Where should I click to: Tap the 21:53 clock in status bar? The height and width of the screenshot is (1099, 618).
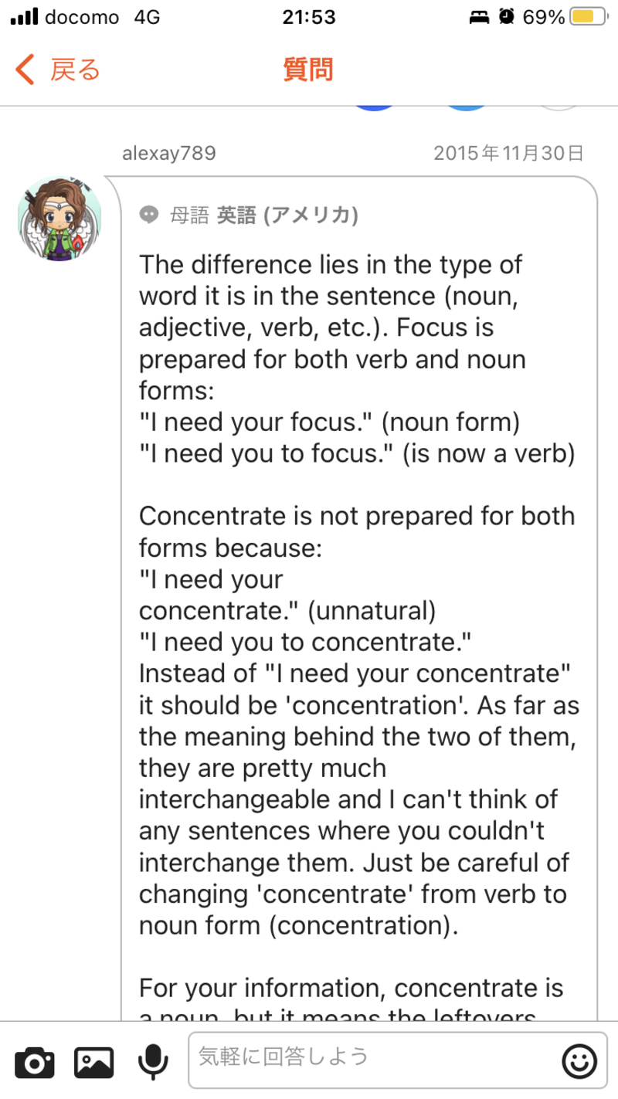click(308, 17)
